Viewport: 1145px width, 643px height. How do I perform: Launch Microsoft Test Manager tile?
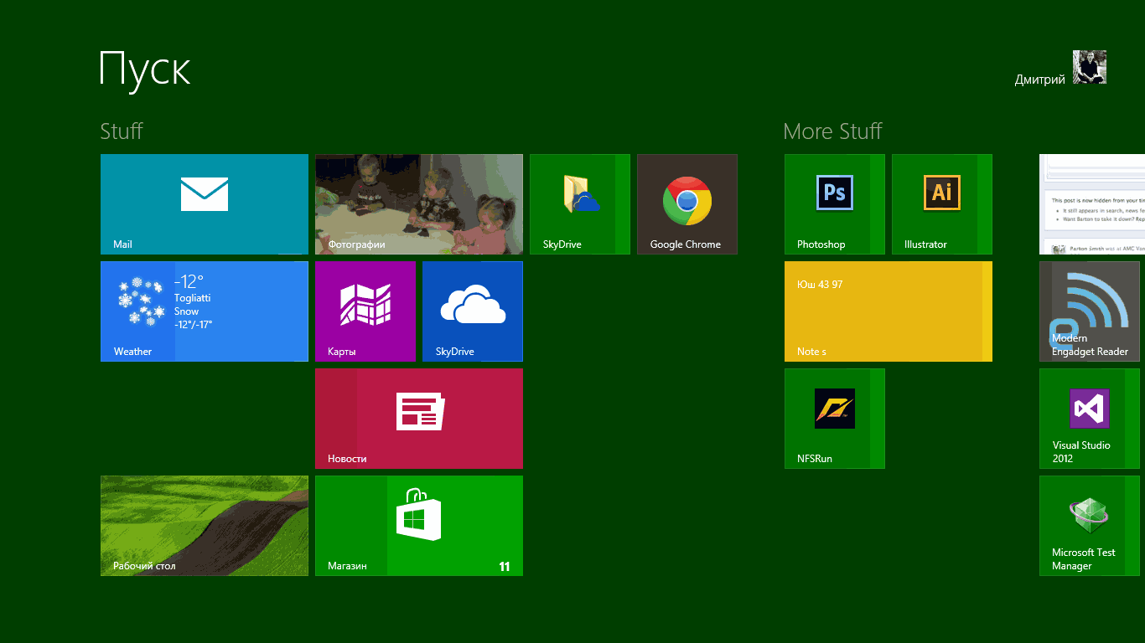[1090, 526]
